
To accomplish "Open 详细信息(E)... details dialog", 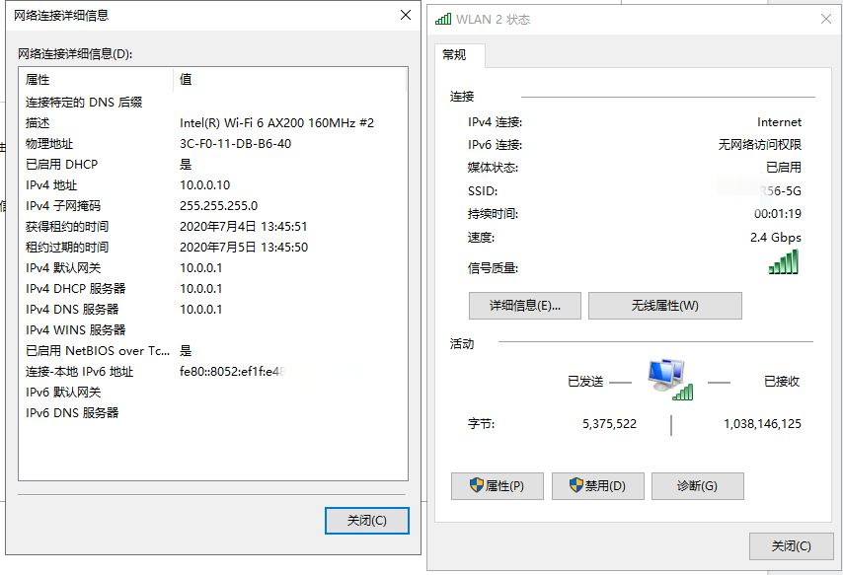I will pyautogui.click(x=525, y=306).
